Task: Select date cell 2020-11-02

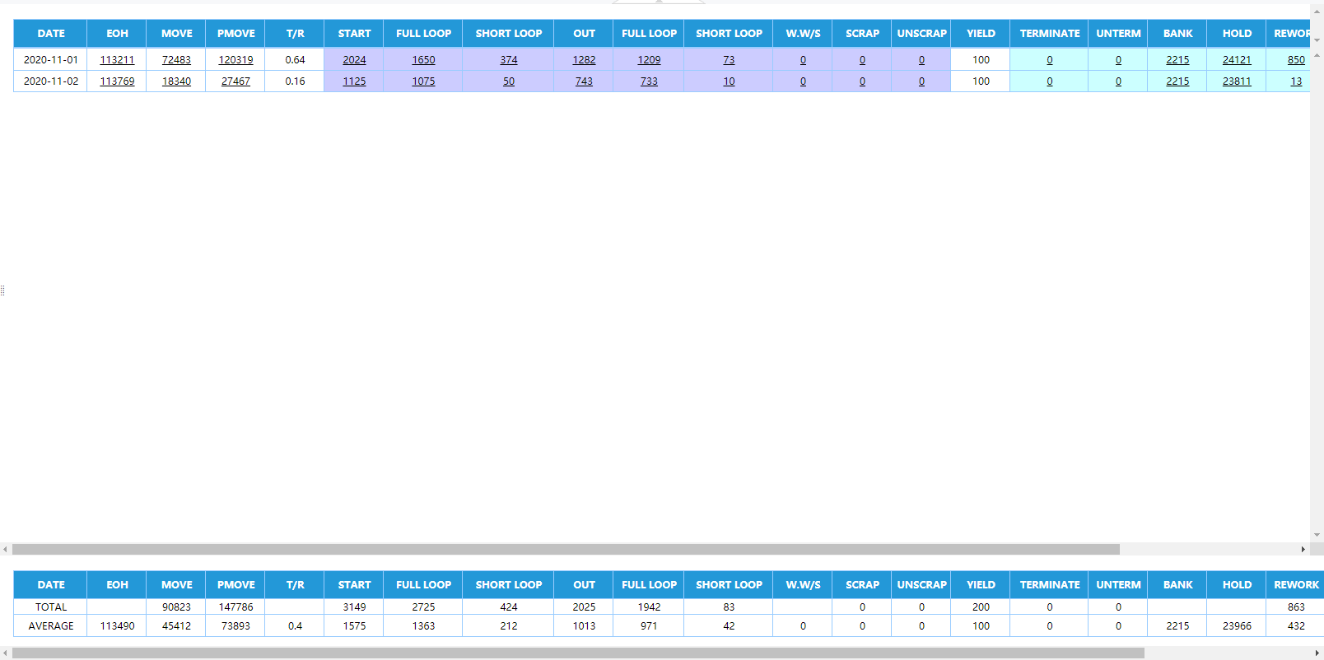Action: [51, 81]
